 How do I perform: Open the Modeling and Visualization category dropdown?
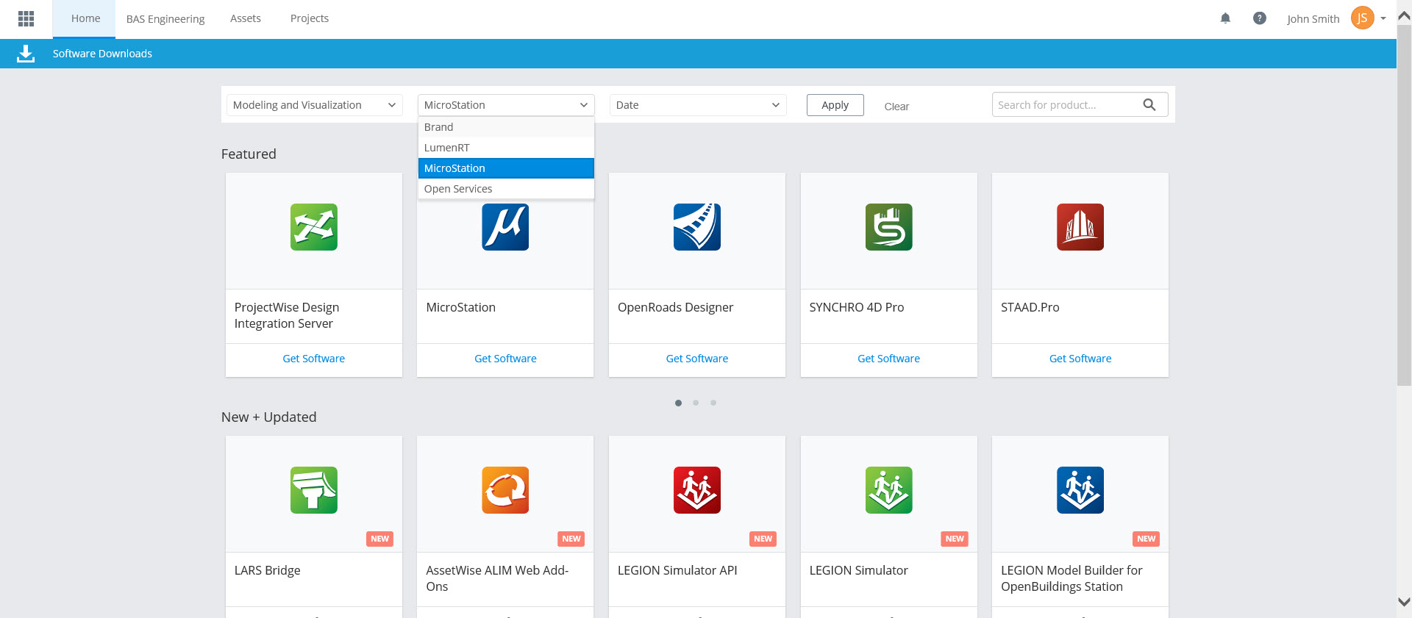click(314, 105)
